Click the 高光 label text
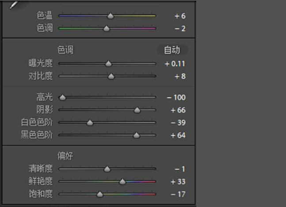This screenshot has width=286, height=207. pyautogui.click(x=45, y=97)
